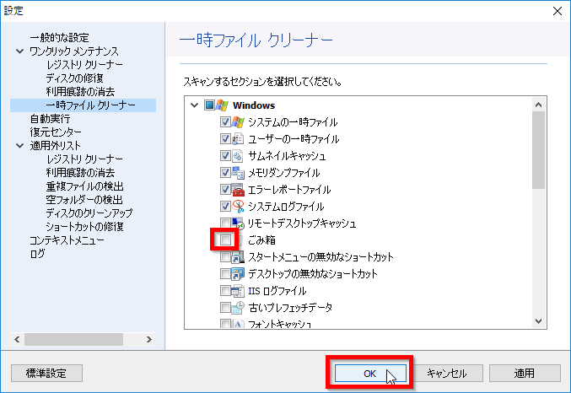Select ディスクの修復 in sidebar
Viewport: 571px width, 393px height.
click(75, 78)
